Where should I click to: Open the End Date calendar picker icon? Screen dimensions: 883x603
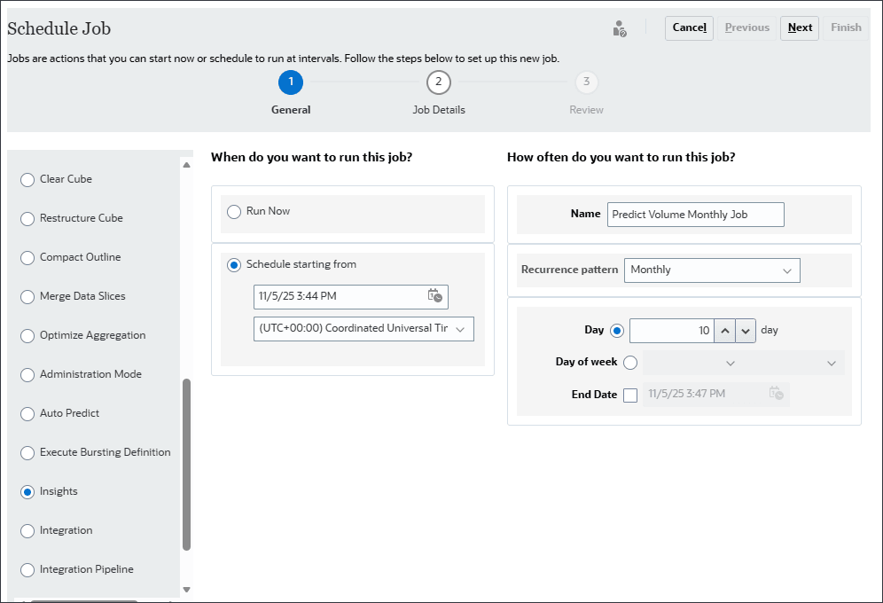coord(776,393)
